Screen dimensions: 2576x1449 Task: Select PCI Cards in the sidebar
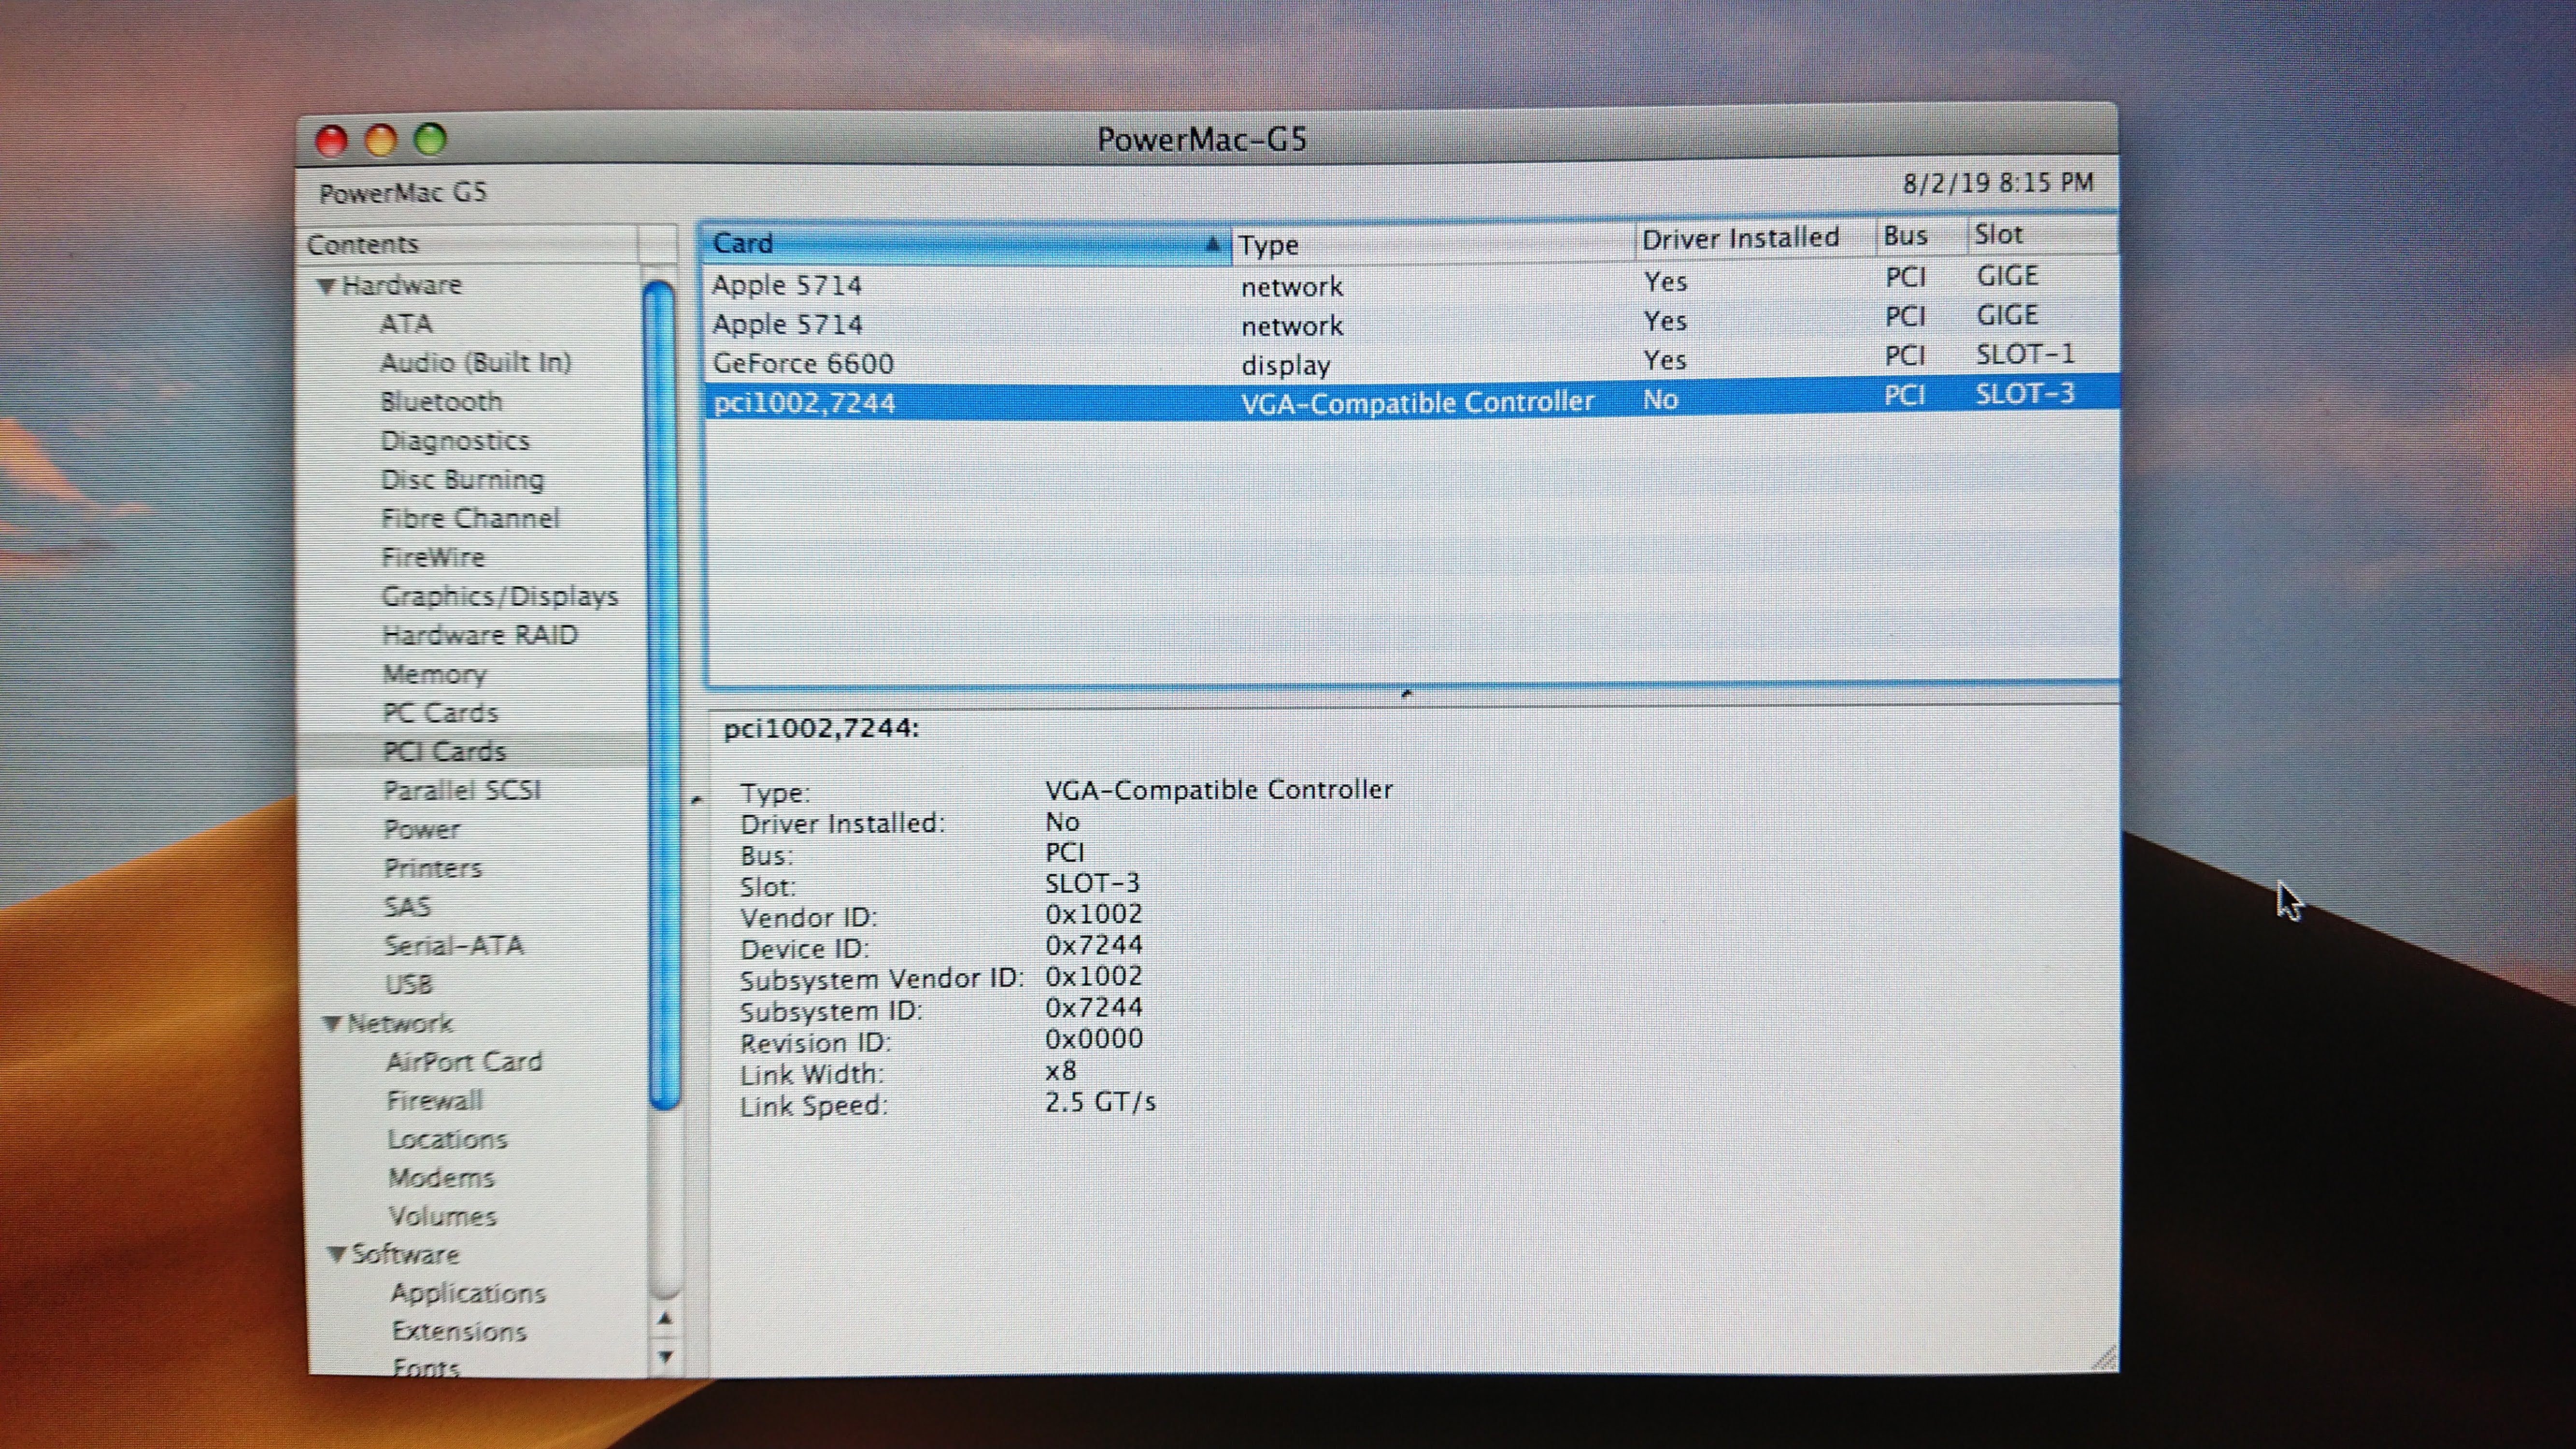point(445,752)
